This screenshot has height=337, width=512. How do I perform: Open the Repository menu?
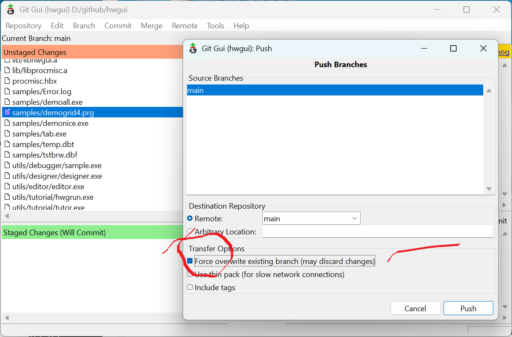23,26
